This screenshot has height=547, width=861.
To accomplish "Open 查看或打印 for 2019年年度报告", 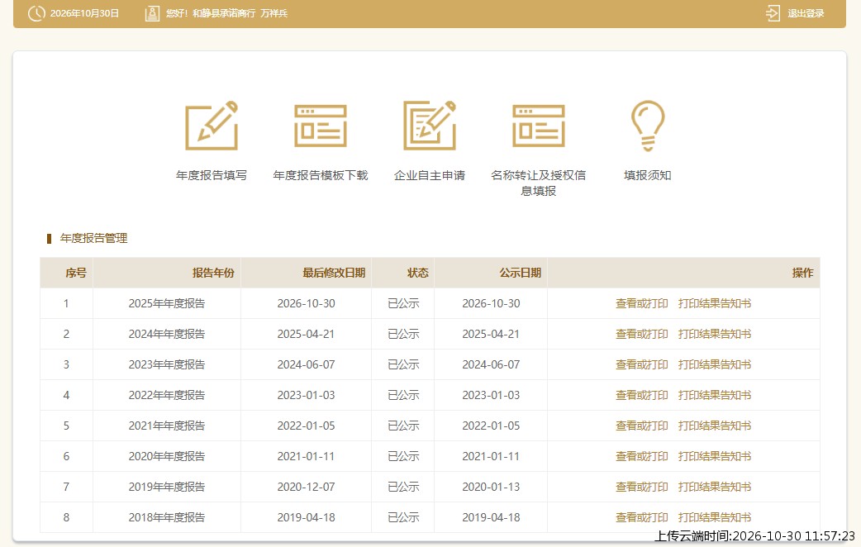I will pyautogui.click(x=641, y=487).
